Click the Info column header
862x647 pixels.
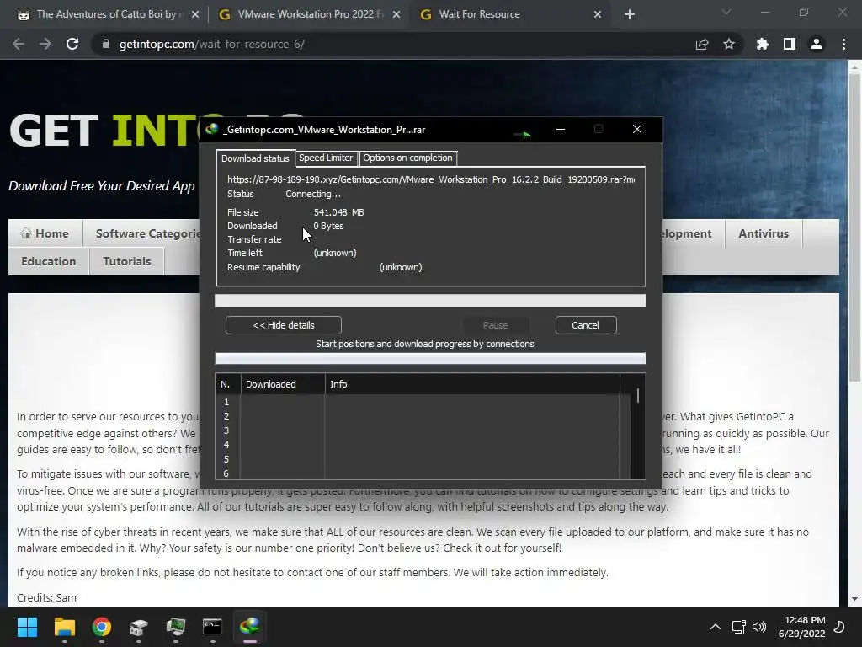pyautogui.click(x=472, y=384)
